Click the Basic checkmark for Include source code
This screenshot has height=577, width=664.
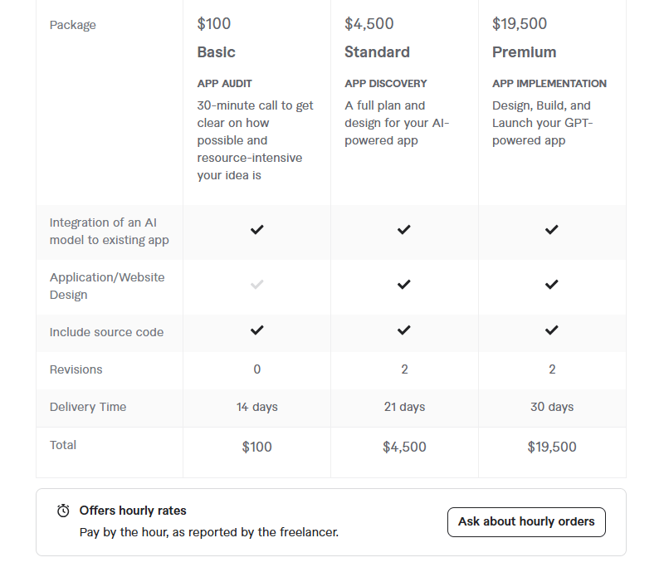pos(257,330)
